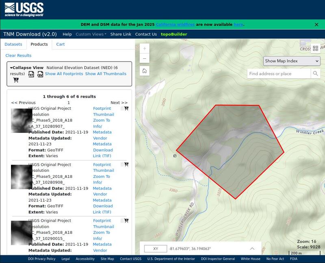325x263 pixels.
Task: Click Show All Thumbnails
Action: click(106, 74)
